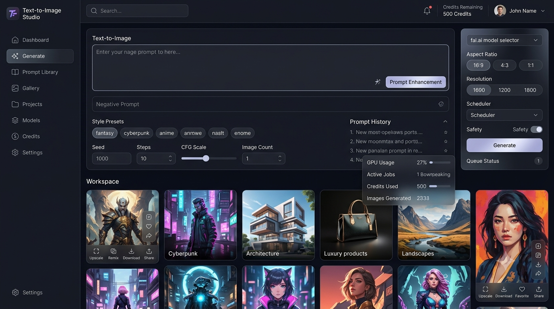Screen dimensions: 554x309
Task: Adjust the CFG Scale slider handle
Action: [x=206, y=158]
